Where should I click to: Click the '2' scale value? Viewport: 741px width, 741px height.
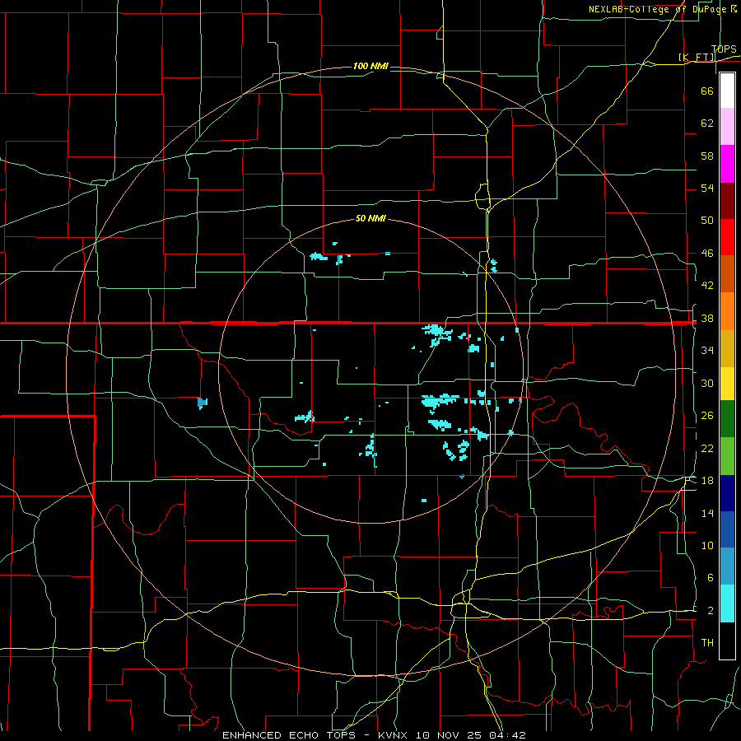[x=710, y=611]
